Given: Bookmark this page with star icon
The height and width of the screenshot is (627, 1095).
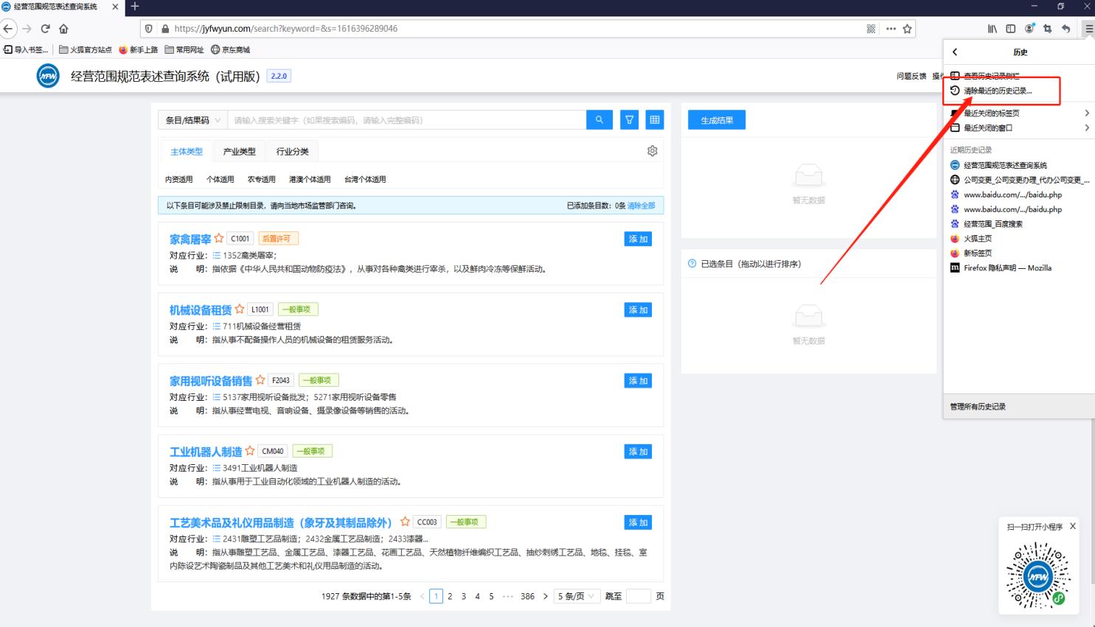Looking at the screenshot, I should [907, 29].
